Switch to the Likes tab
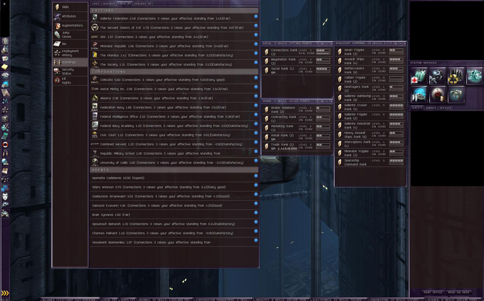The height and width of the screenshot is (301, 484). coord(96,4)
